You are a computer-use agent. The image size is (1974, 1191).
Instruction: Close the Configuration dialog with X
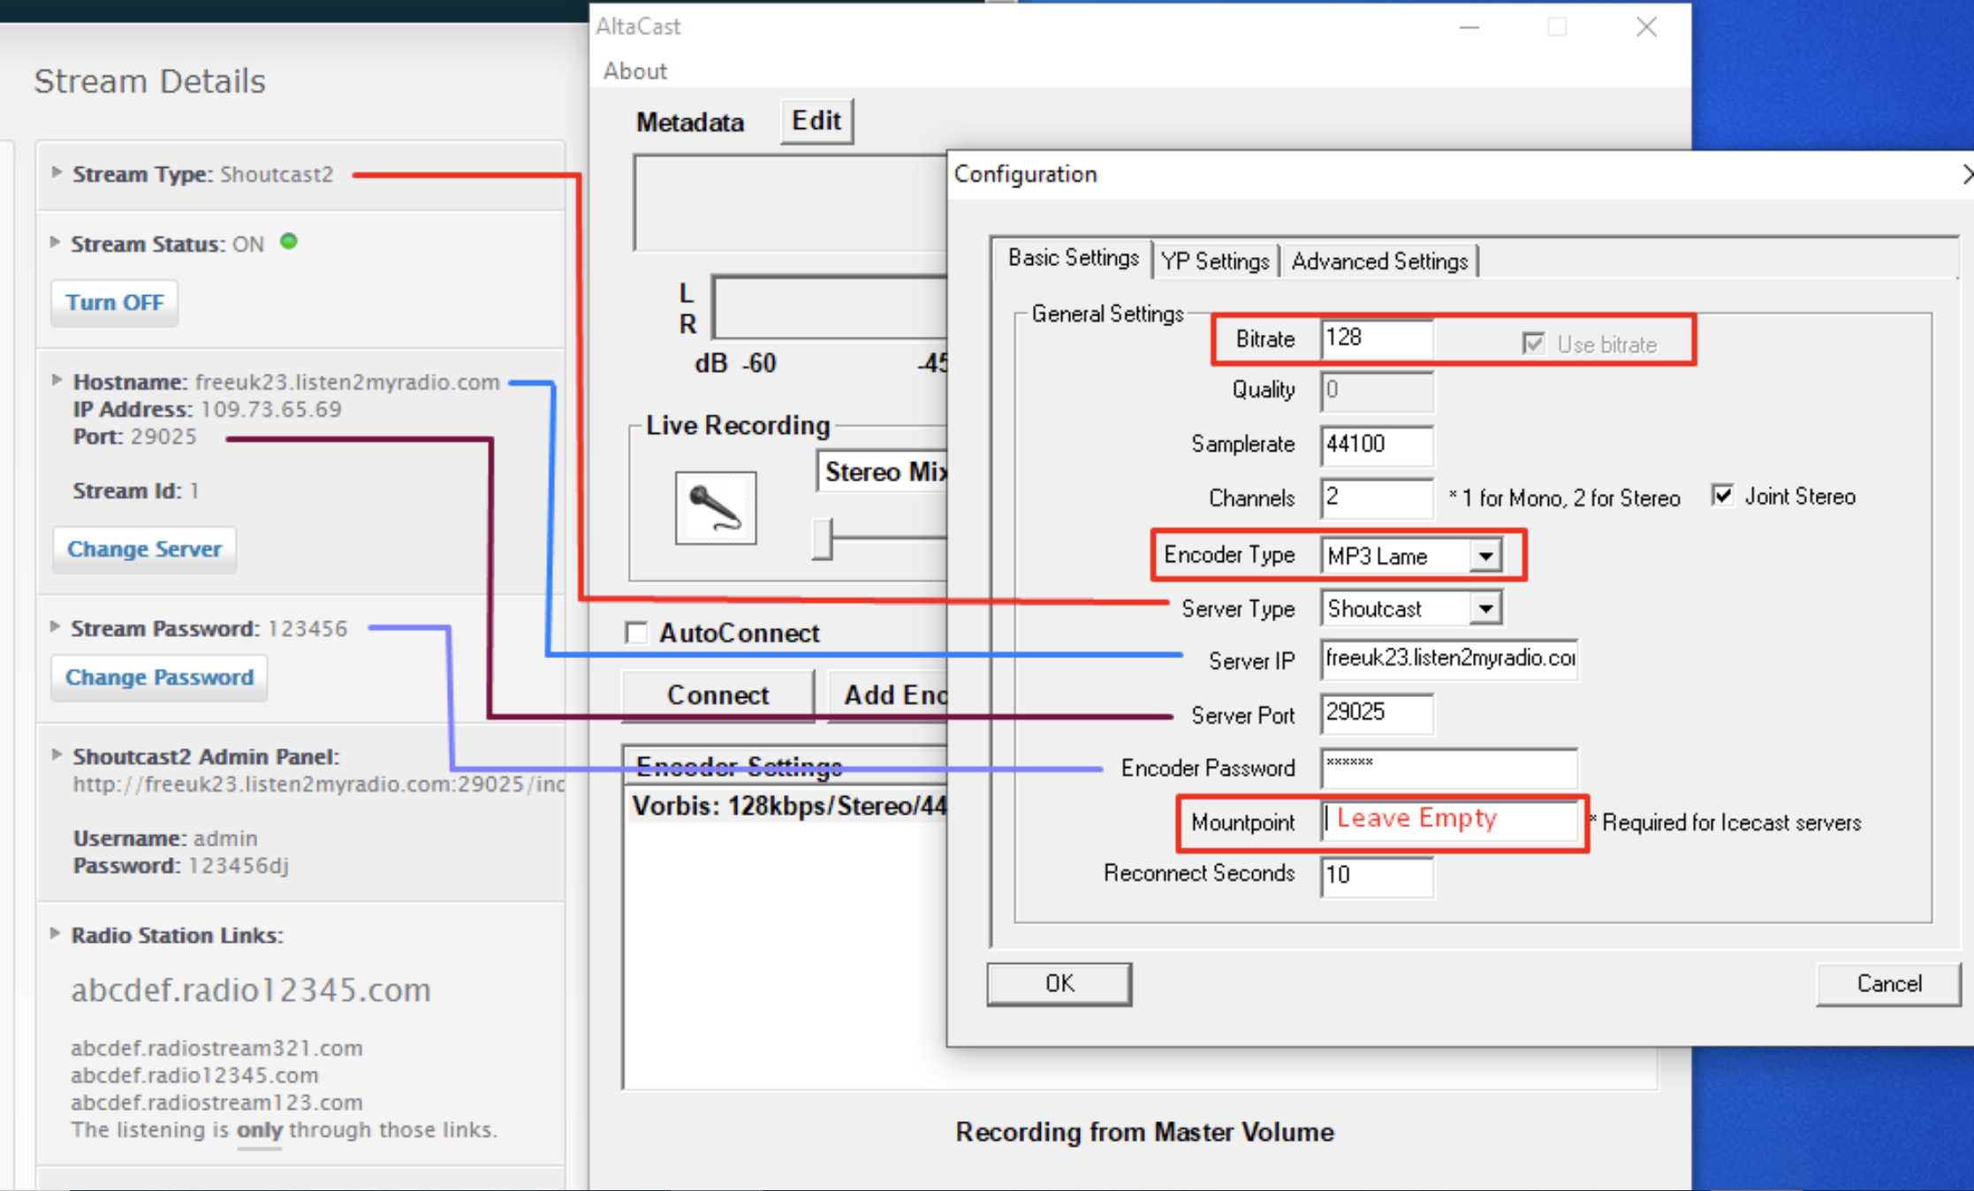pos(1965,174)
